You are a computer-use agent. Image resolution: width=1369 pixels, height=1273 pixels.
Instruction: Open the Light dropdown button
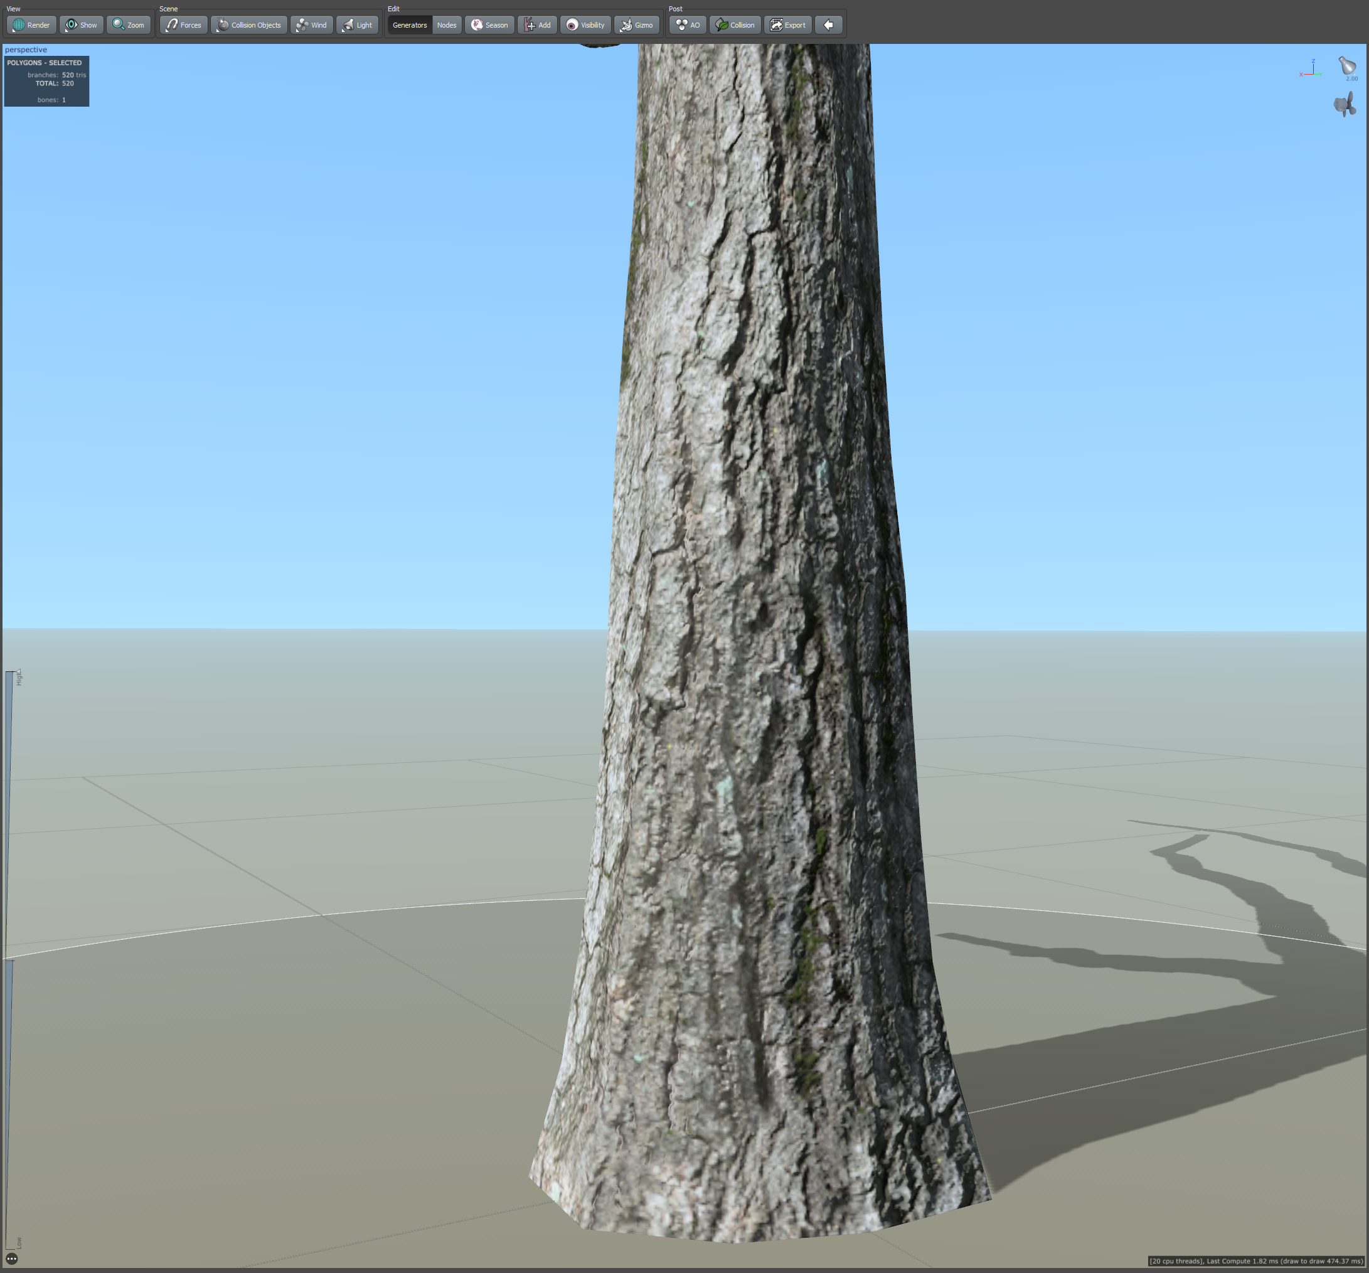358,25
